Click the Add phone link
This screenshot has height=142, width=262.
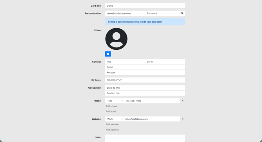pyautogui.click(x=111, y=106)
